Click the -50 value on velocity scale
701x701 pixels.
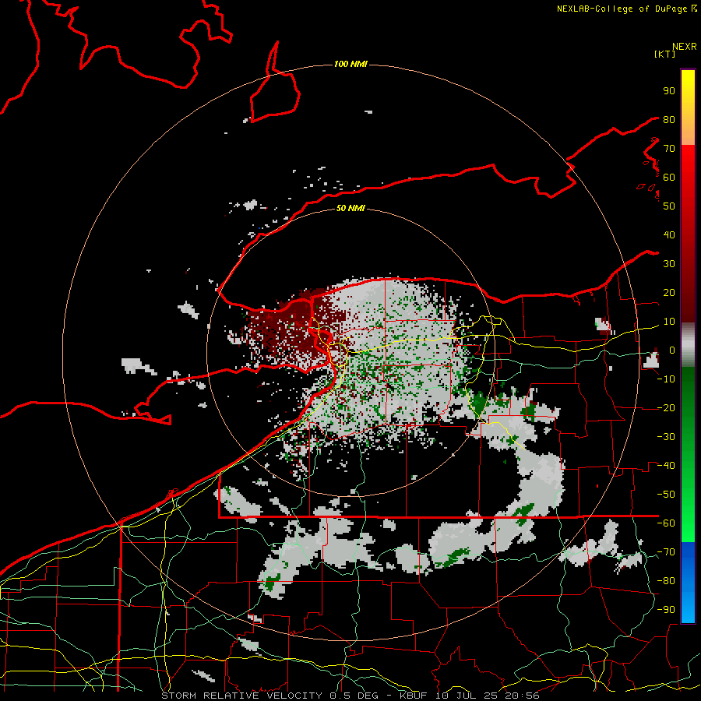(666, 495)
